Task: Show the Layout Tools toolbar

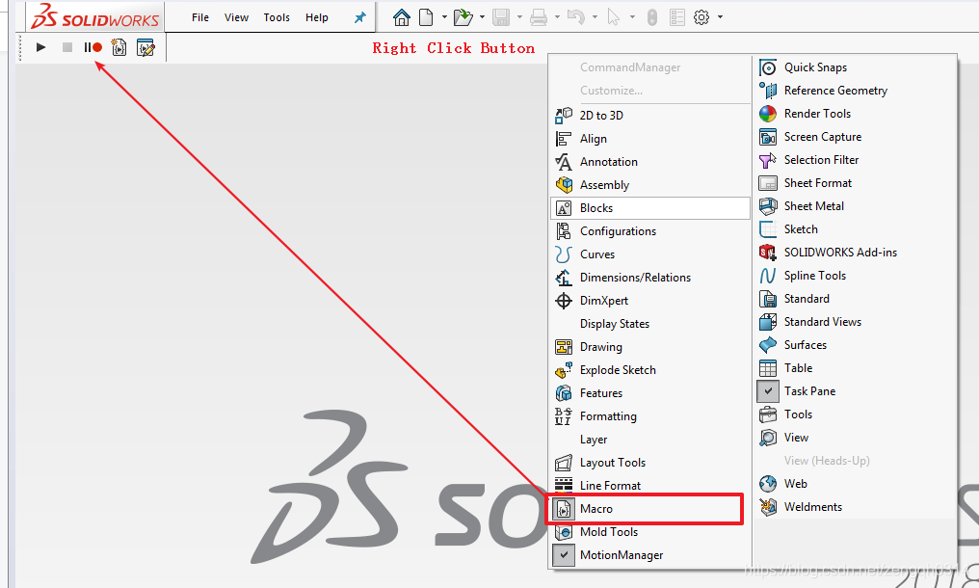Action: click(650, 463)
